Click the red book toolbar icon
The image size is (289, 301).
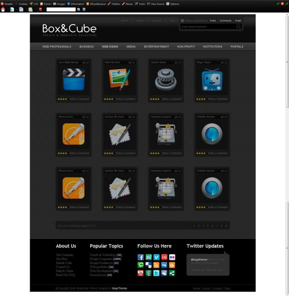(40, 10)
